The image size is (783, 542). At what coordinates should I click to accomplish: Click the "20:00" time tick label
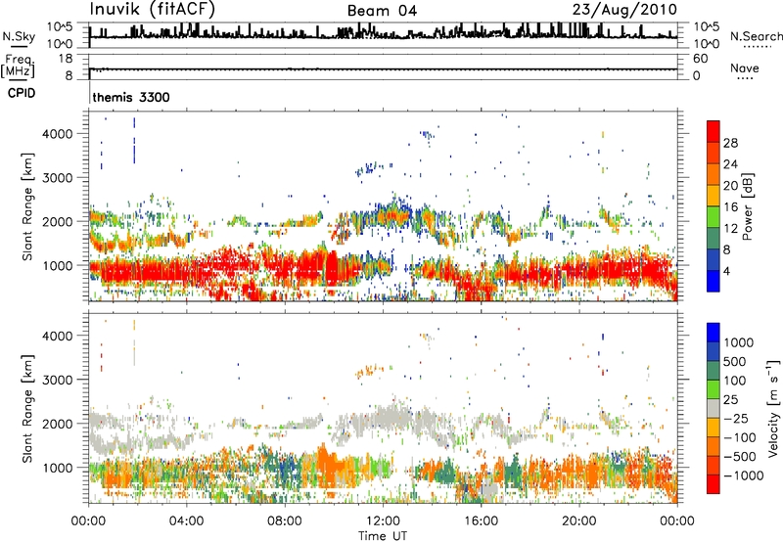point(578,521)
